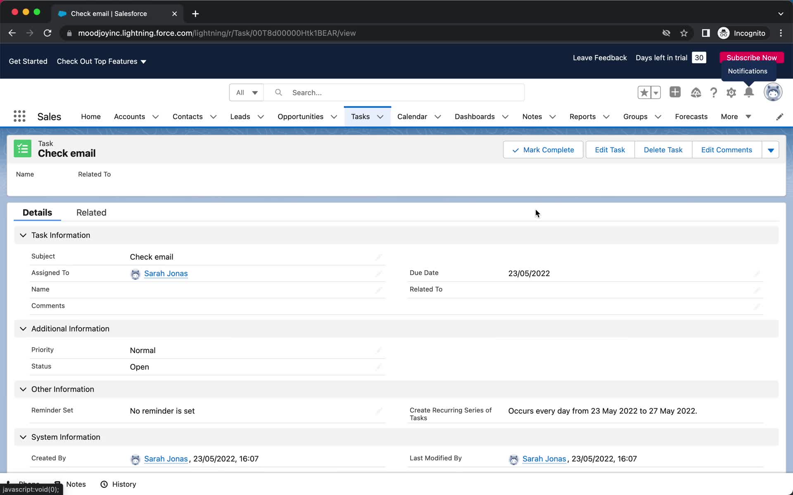Expand the Tasks nav chevron
The width and height of the screenshot is (793, 495).
point(380,117)
